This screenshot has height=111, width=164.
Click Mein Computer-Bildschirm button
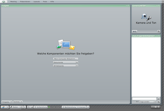point(66,59)
